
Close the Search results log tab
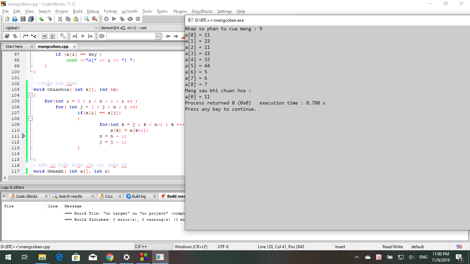coord(93,196)
